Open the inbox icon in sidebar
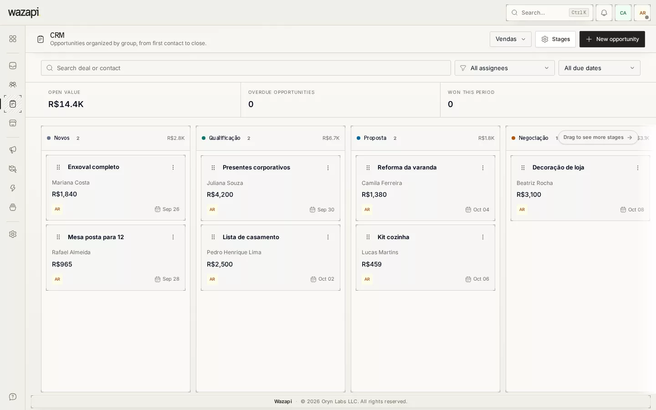This screenshot has height=410, width=656. click(x=13, y=66)
